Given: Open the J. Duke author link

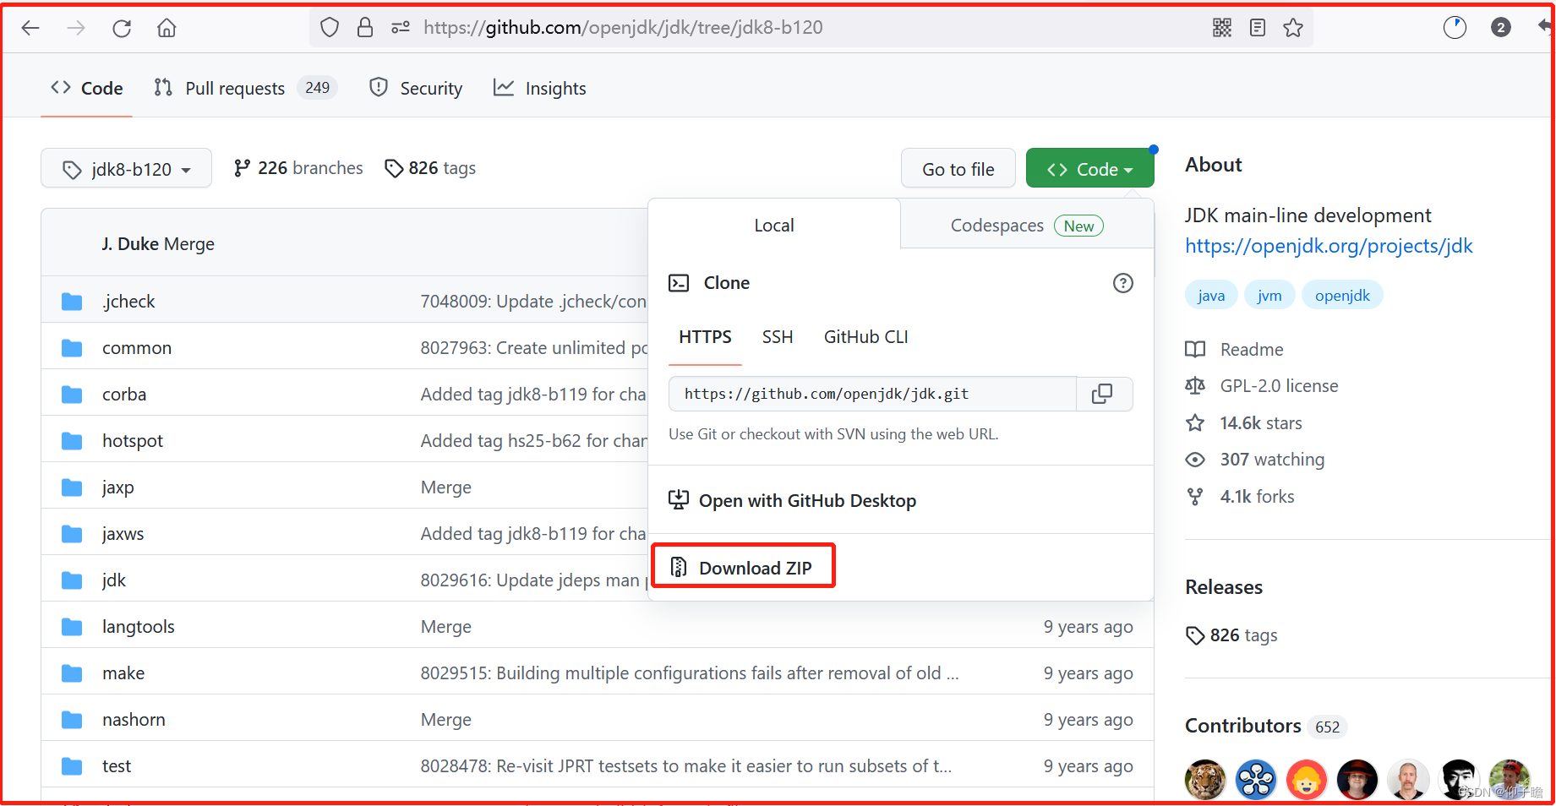Looking at the screenshot, I should (130, 244).
